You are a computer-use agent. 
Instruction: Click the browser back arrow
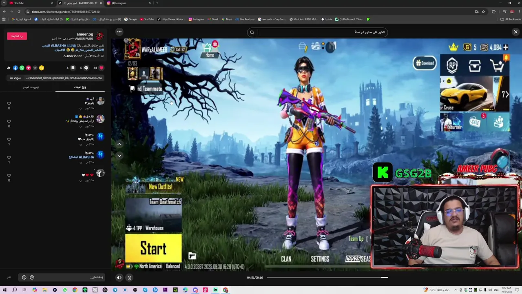pyautogui.click(x=4, y=11)
